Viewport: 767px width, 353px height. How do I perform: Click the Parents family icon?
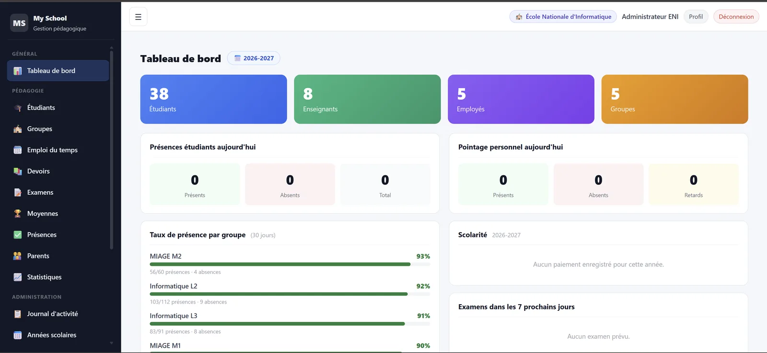click(18, 256)
